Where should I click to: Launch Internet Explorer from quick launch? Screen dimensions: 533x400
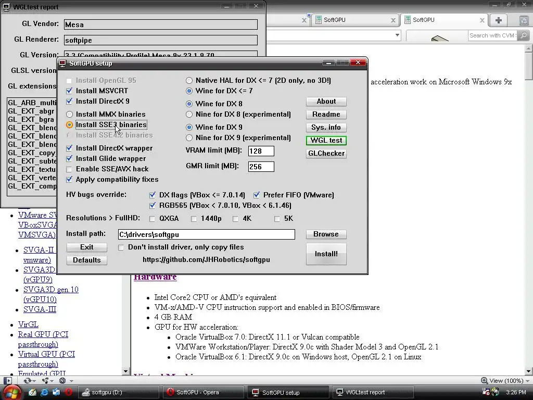[45, 392]
